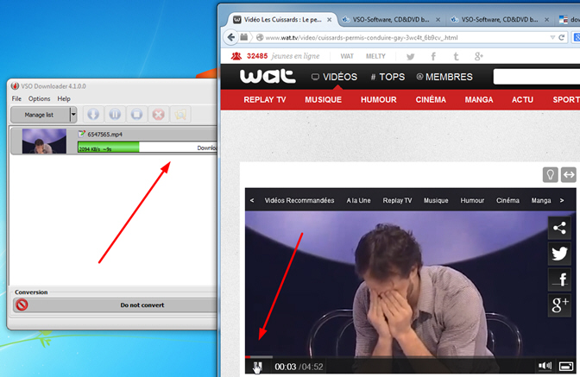580x377 pixels.
Task: Select the Replay TV player tab
Action: click(397, 200)
